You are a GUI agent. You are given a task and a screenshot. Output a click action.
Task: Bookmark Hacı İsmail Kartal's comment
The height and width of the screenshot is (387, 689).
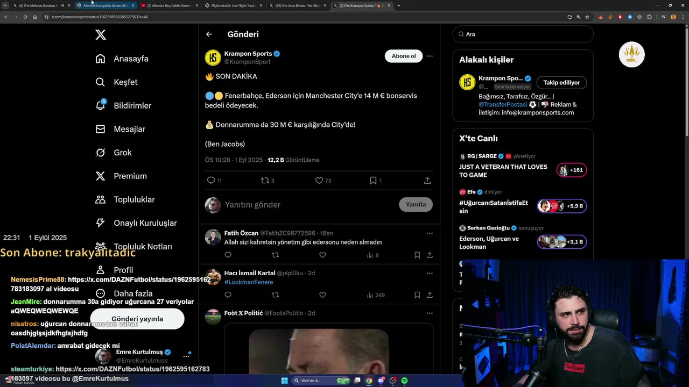click(417, 295)
